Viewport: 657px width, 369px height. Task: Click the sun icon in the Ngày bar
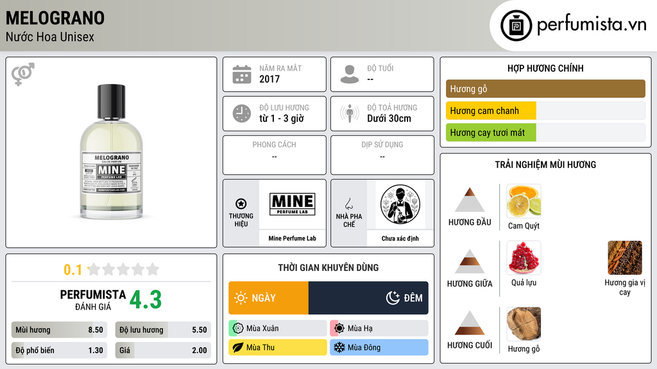pyautogui.click(x=241, y=298)
